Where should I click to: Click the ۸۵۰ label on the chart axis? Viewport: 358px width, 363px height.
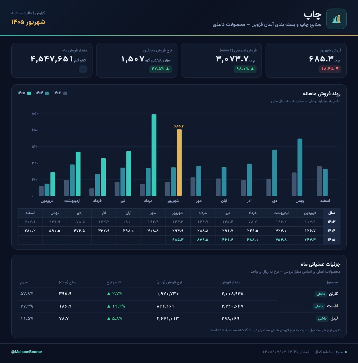35,113
